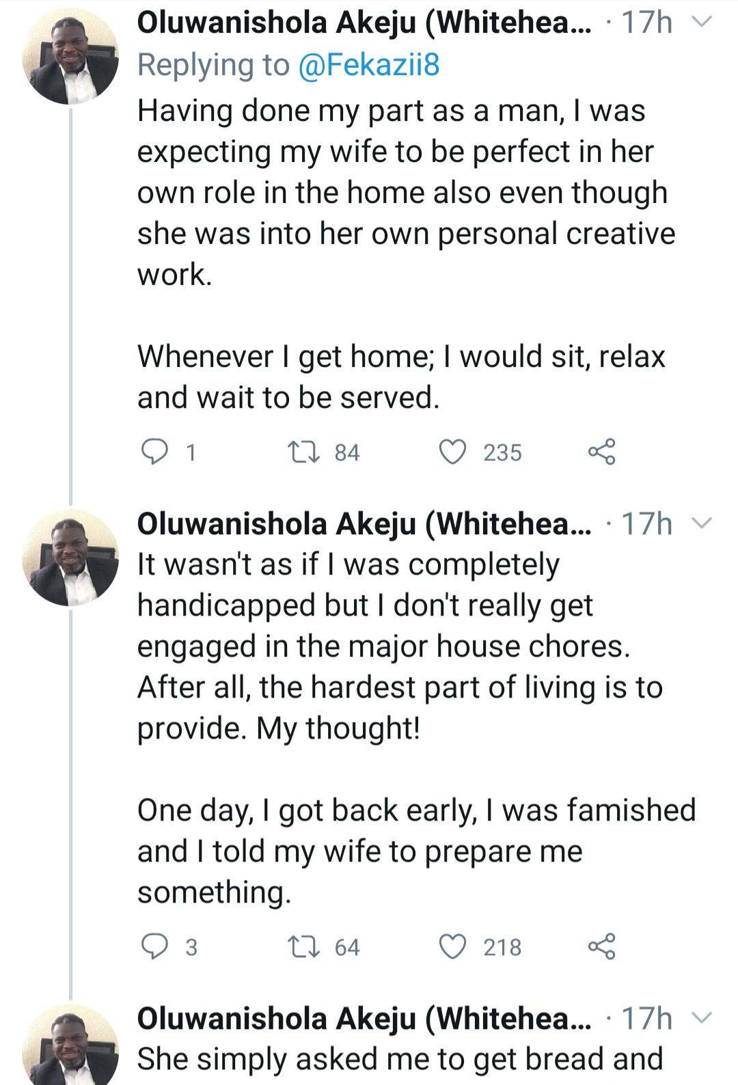Like the tweet with 235 likes
The height and width of the screenshot is (1085, 738).
point(452,452)
